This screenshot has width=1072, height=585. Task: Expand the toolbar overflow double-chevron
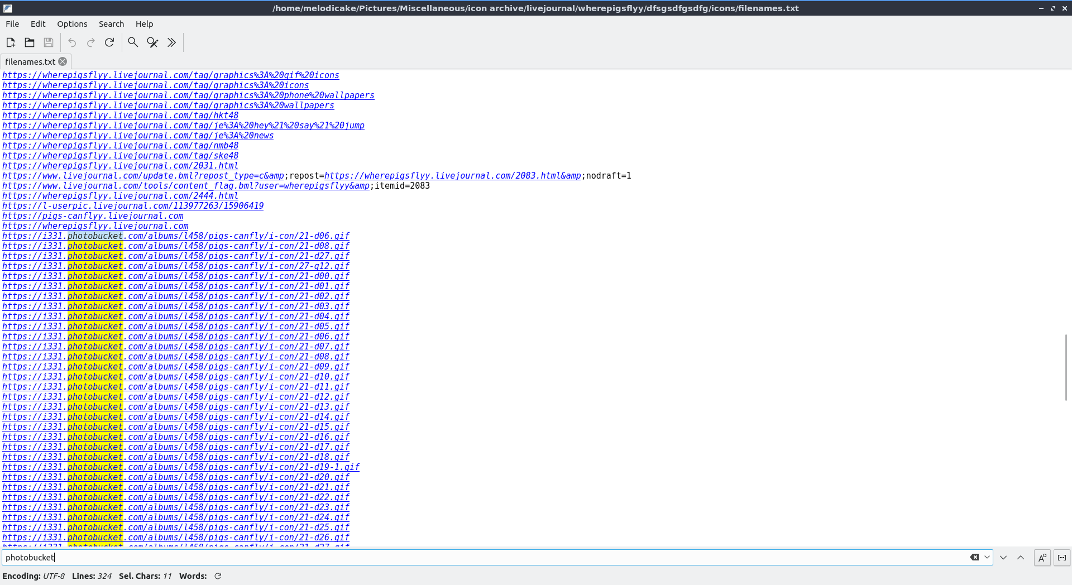coord(171,42)
